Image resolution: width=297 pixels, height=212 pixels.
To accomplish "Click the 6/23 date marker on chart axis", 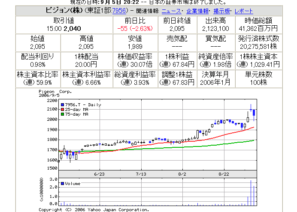I will (x=100, y=174).
